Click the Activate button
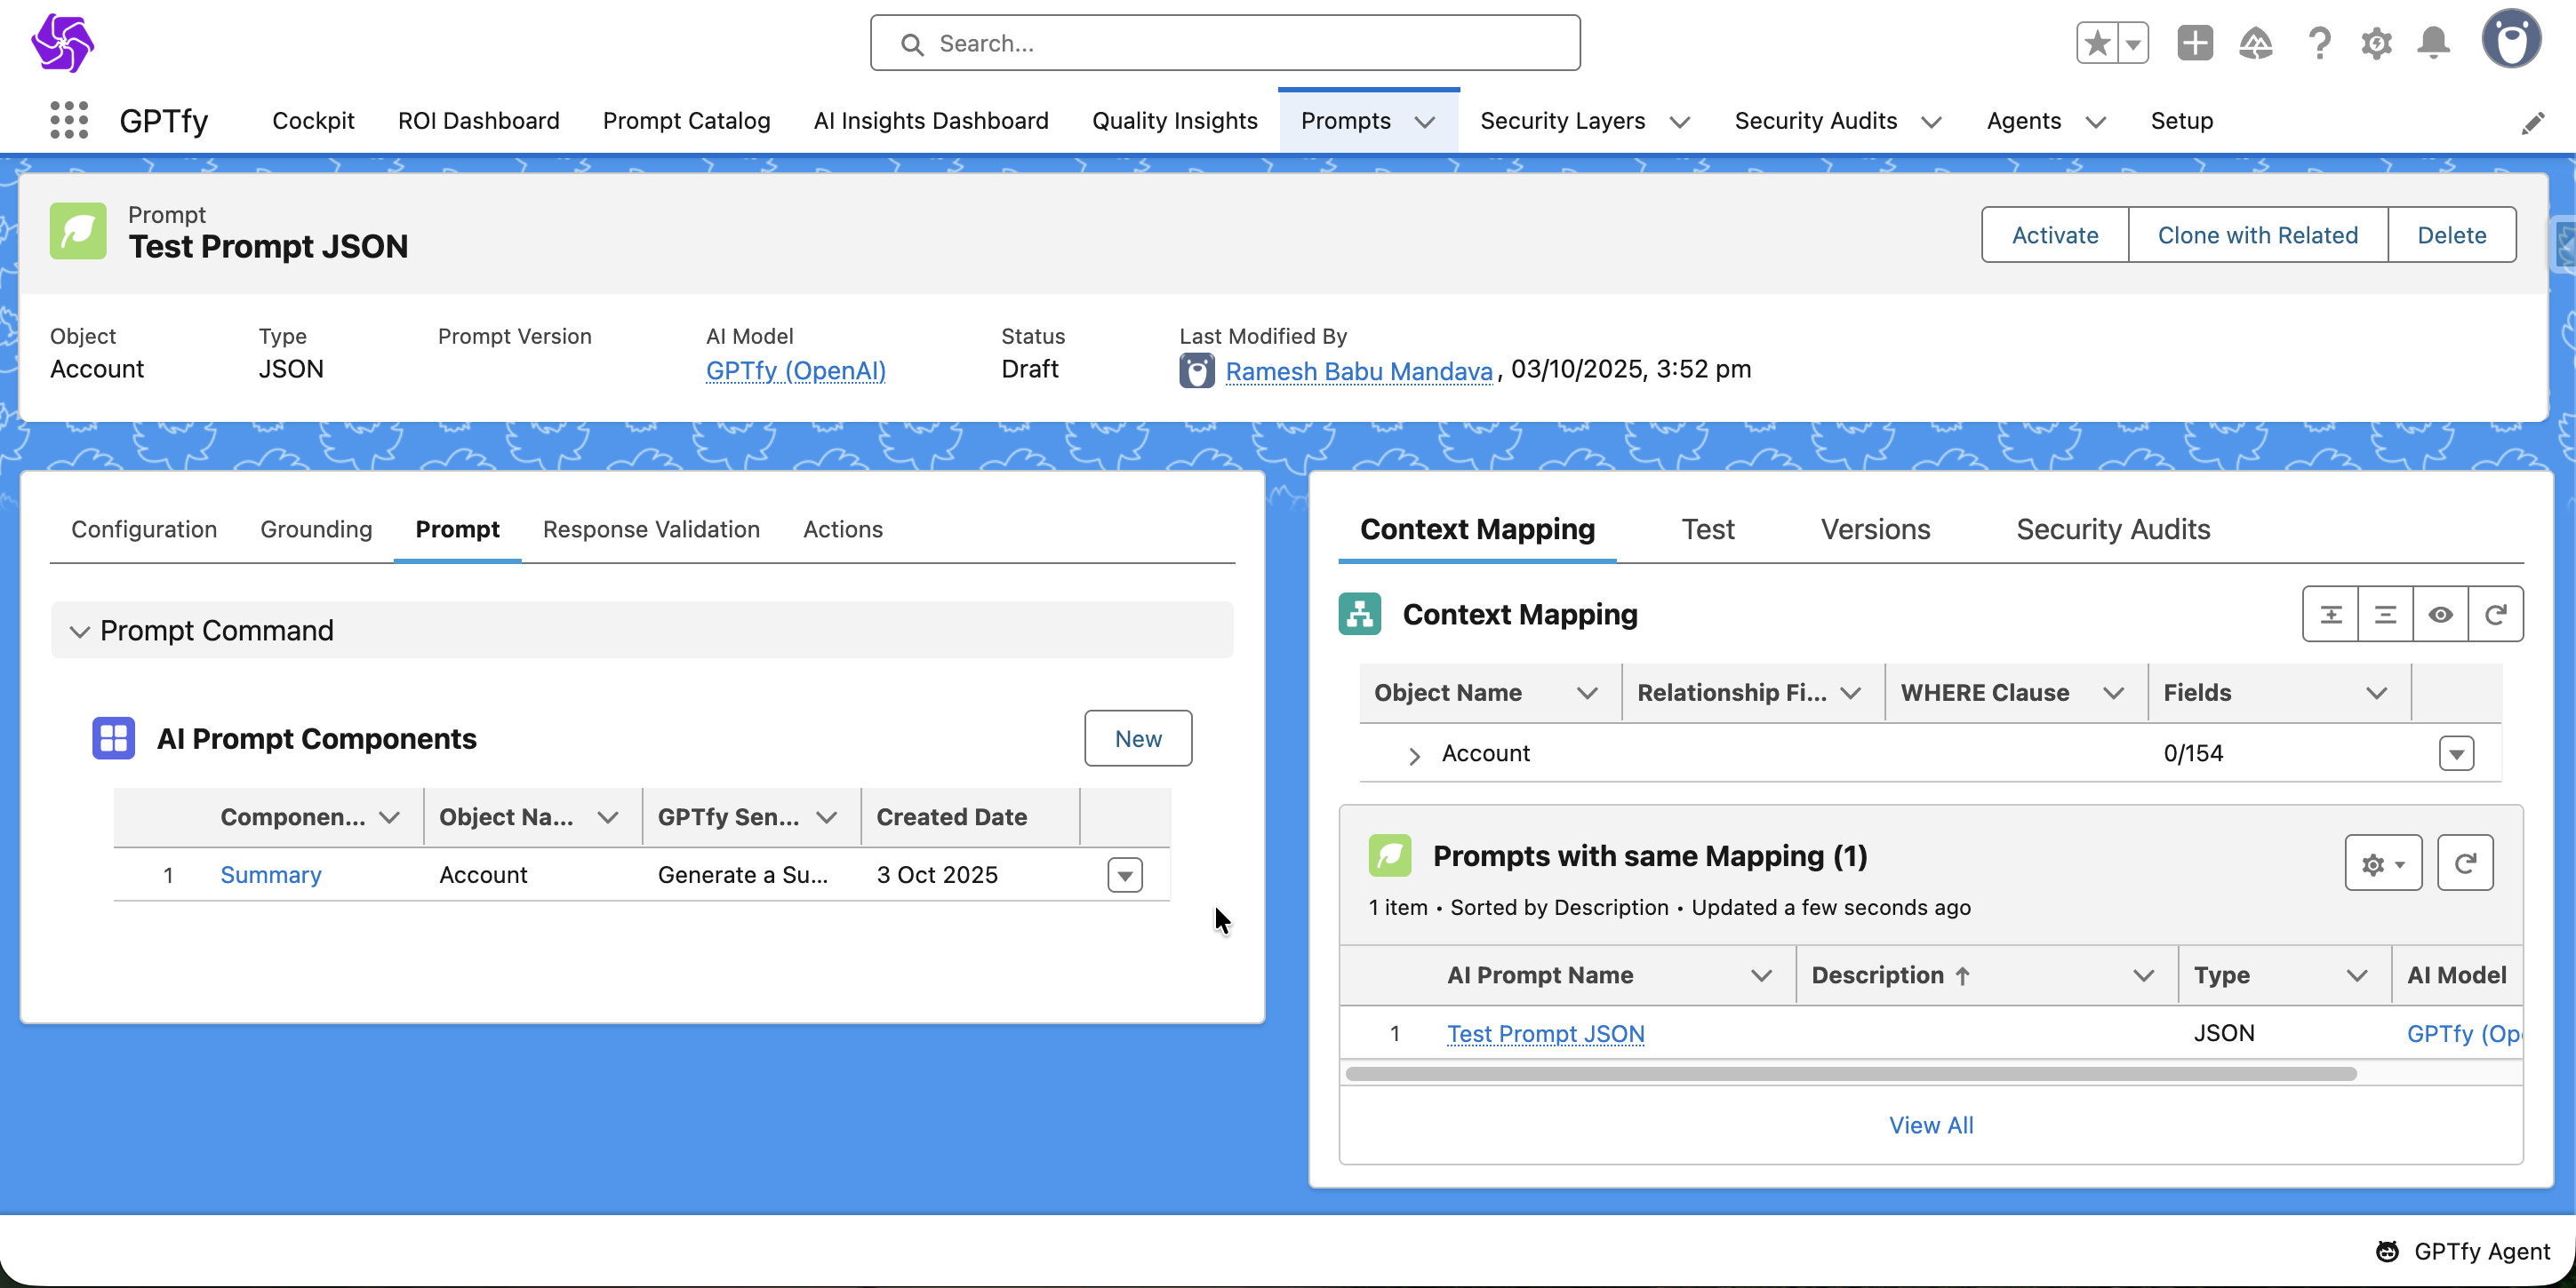Screen dimensions: 2576x1288 (2054, 235)
